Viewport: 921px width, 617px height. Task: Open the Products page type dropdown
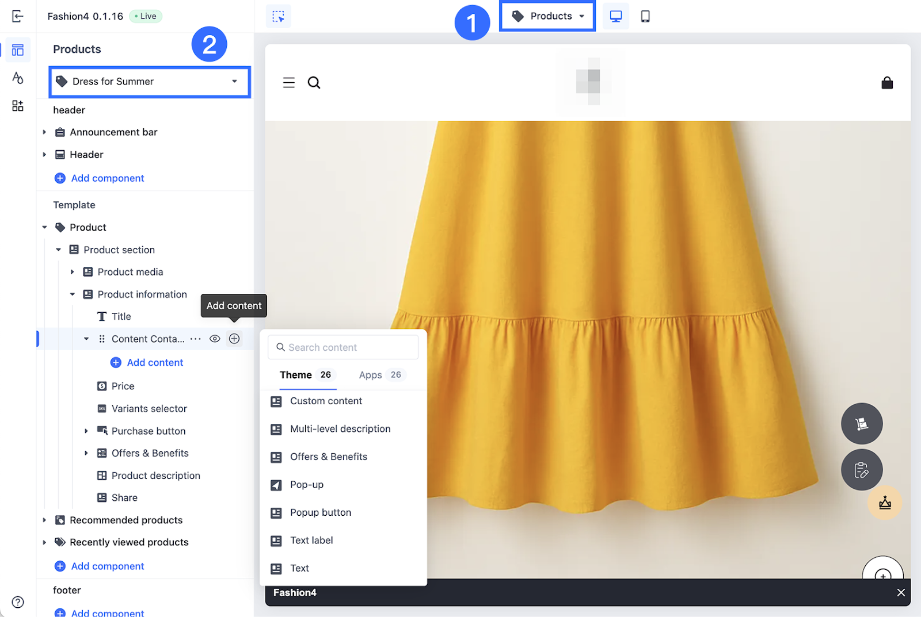pyautogui.click(x=547, y=16)
